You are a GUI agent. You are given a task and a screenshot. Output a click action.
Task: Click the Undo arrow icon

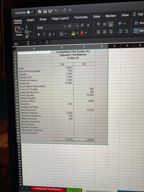56,11
